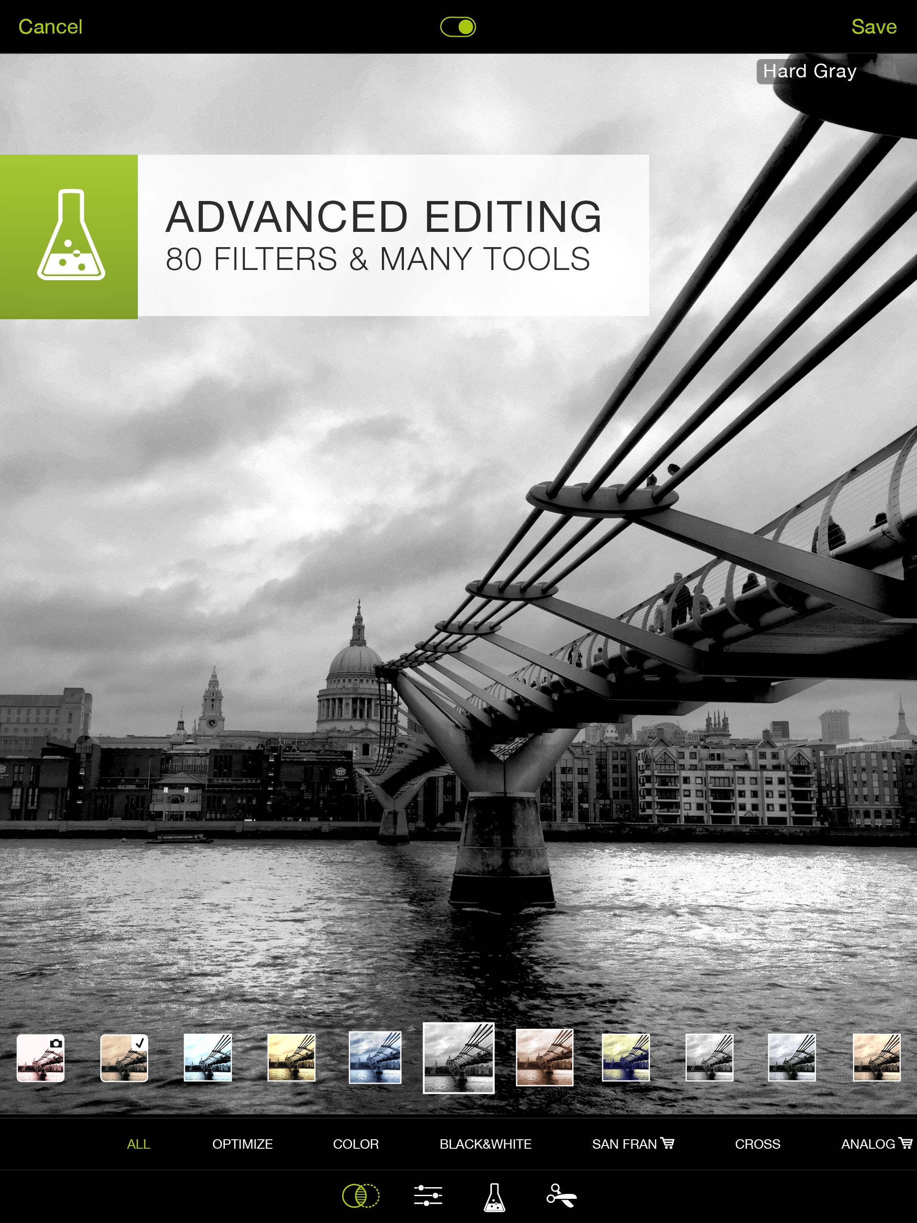Cancel the photo editing
This screenshot has height=1223, width=917.
50,26
